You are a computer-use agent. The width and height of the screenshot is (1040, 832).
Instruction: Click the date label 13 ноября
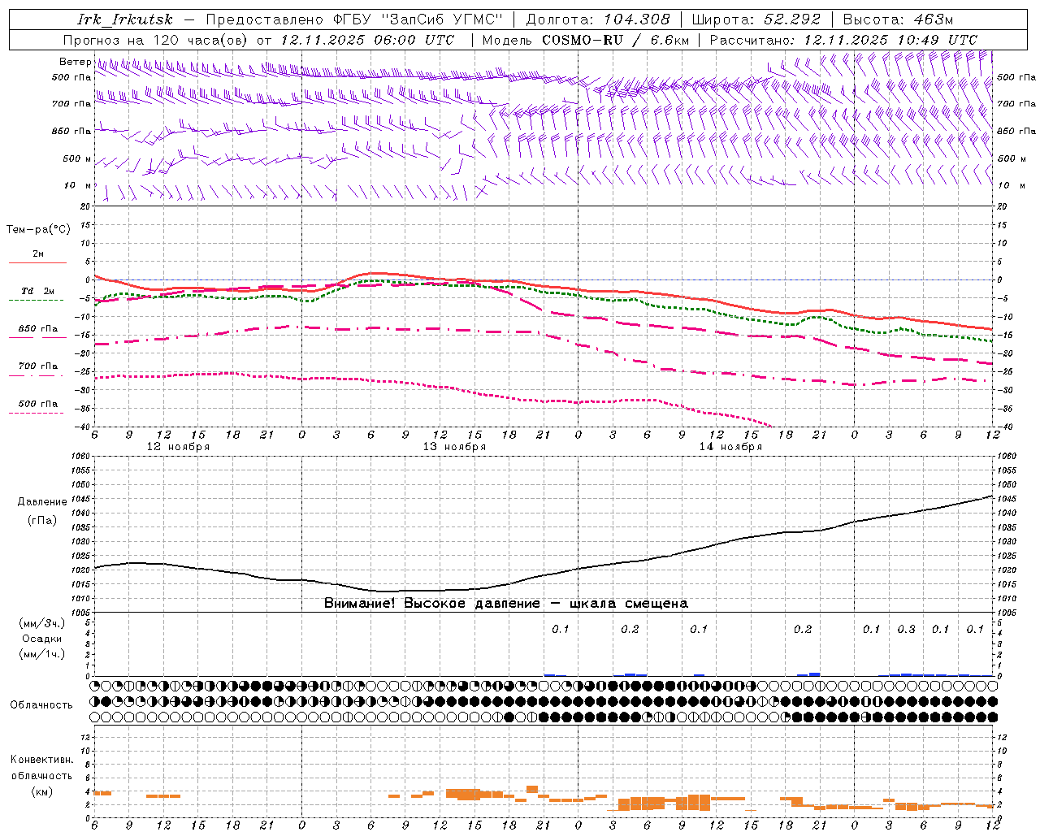point(454,447)
